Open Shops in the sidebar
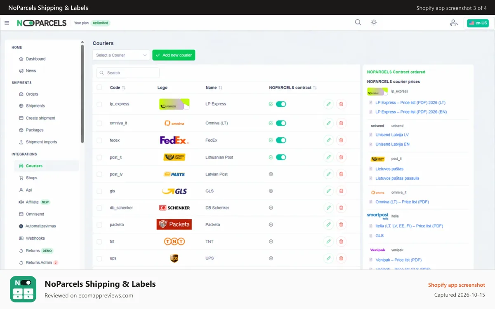The image size is (495, 309). tap(31, 178)
